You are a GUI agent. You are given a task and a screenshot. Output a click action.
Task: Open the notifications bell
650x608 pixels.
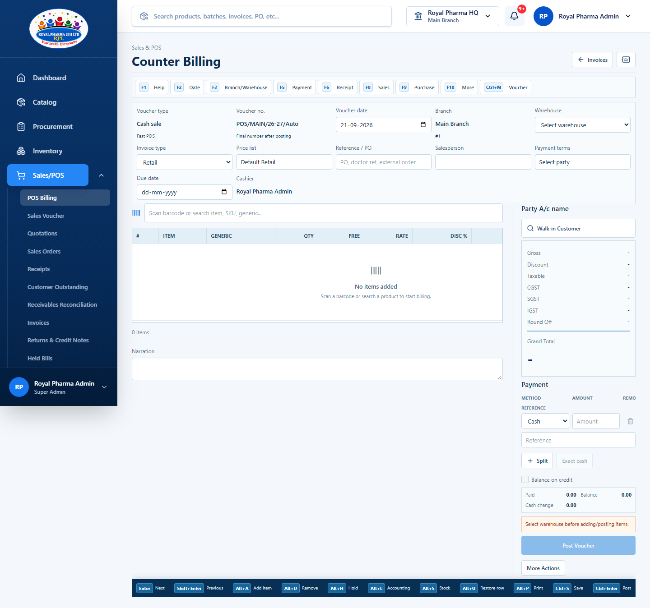[514, 16]
